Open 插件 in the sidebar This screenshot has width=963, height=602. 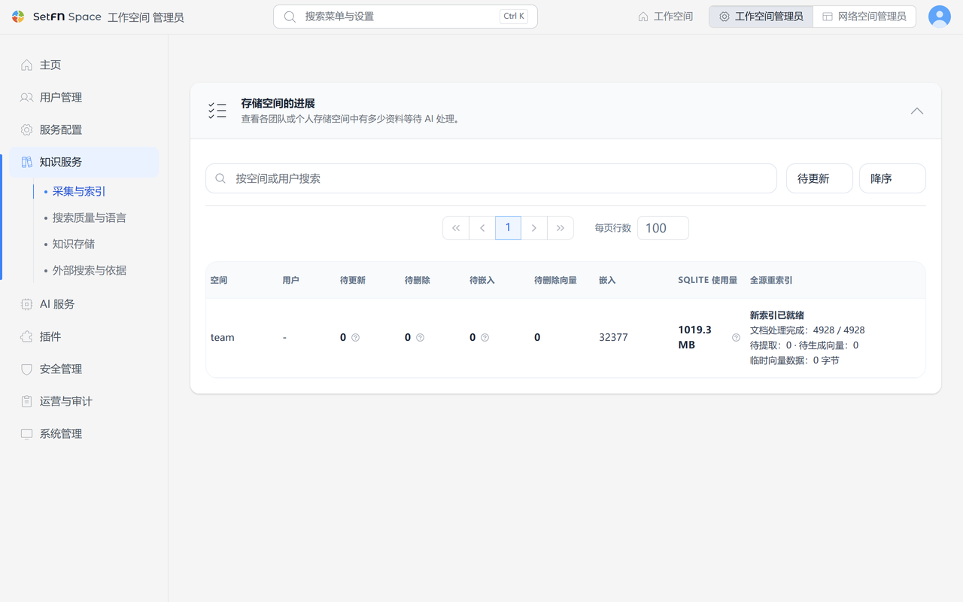tap(84, 336)
